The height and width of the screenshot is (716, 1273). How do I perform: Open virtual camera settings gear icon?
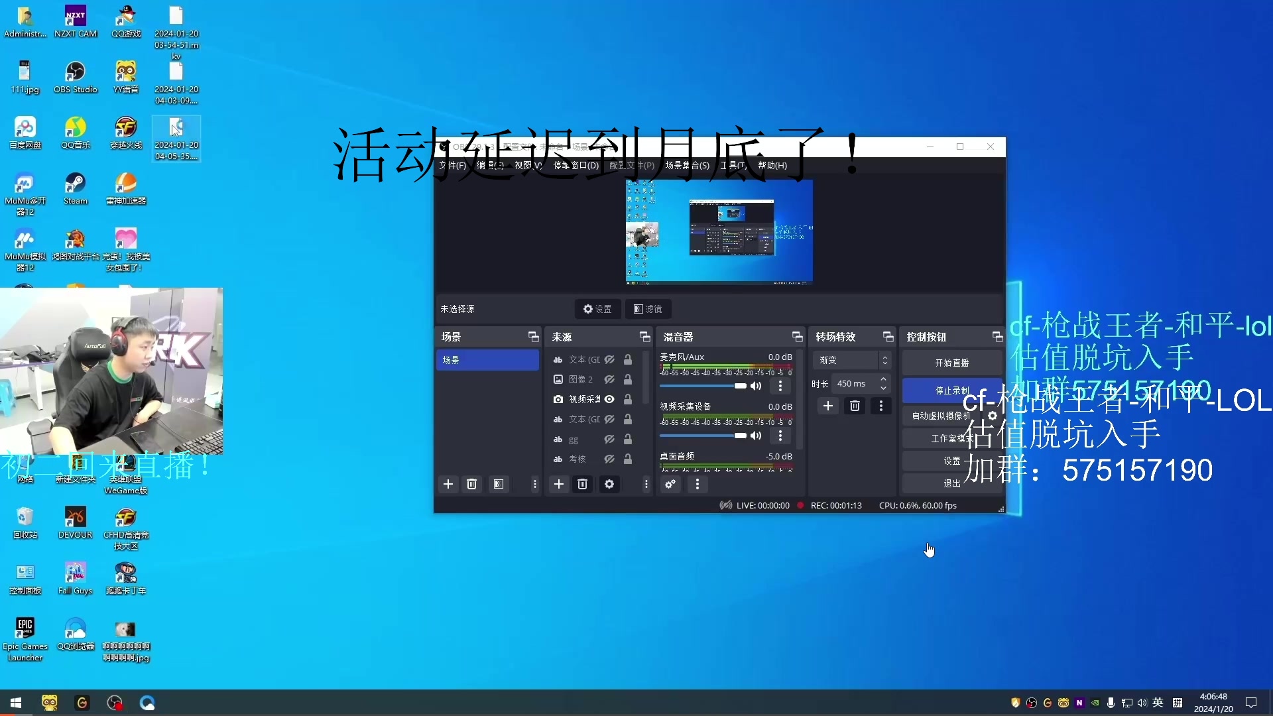(992, 416)
